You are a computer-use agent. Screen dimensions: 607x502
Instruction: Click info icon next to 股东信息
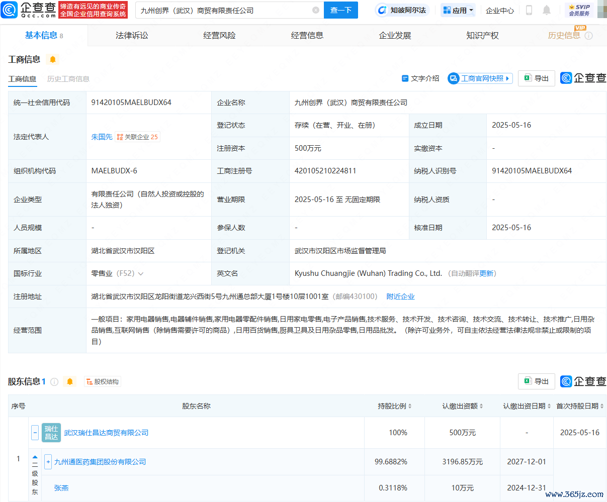point(55,382)
